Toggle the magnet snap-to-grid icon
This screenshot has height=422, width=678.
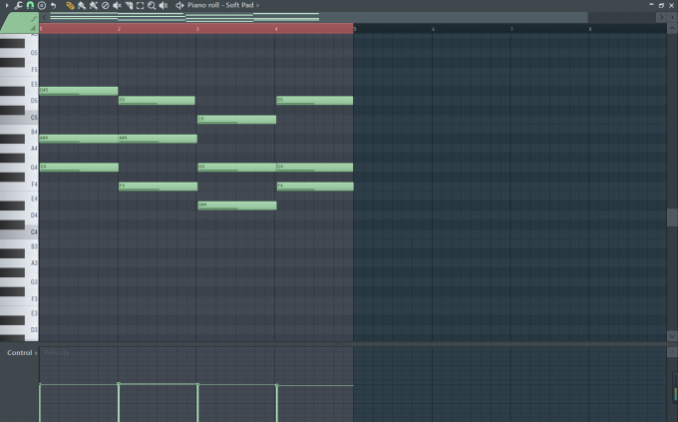(x=30, y=5)
